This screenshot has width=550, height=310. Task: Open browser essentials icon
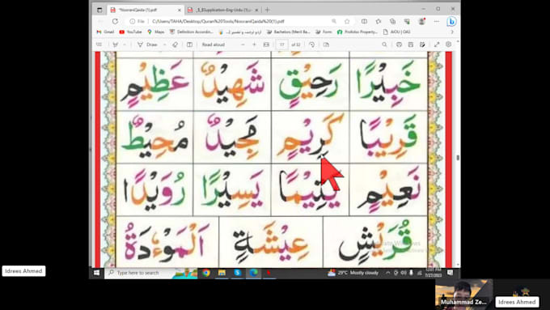click(407, 21)
